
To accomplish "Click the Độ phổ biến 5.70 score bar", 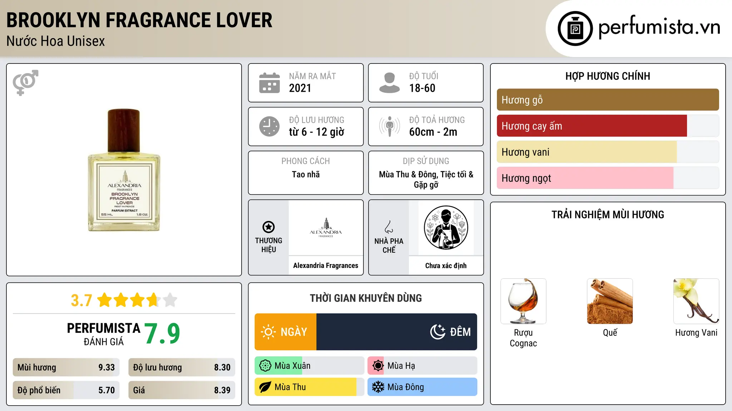I will point(66,390).
